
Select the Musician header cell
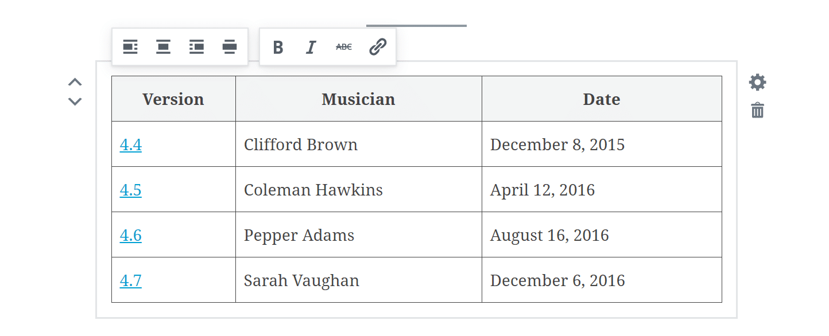tap(358, 99)
